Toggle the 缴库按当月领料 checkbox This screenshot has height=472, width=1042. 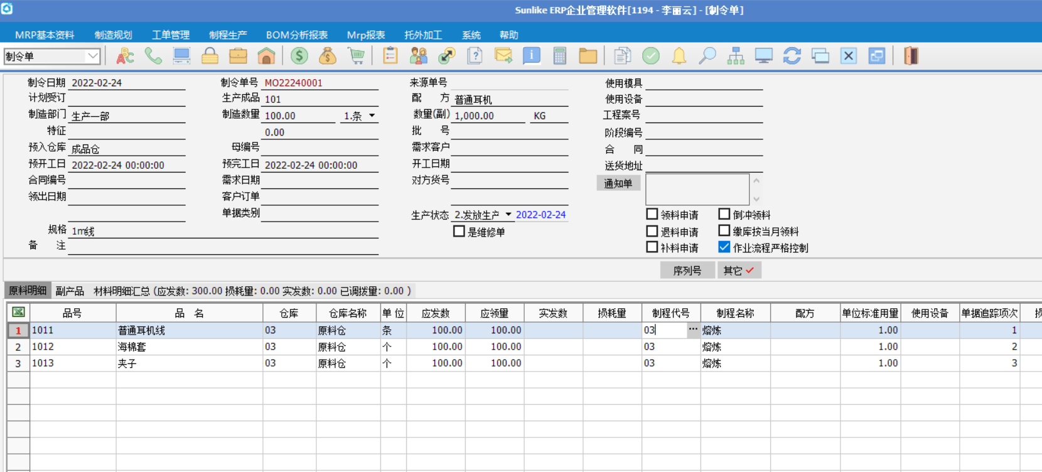tap(724, 231)
